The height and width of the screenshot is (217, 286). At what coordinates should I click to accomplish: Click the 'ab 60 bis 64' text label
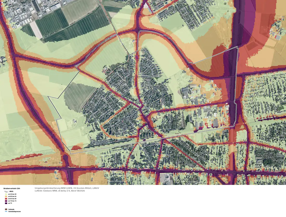pyautogui.click(x=12, y=196)
